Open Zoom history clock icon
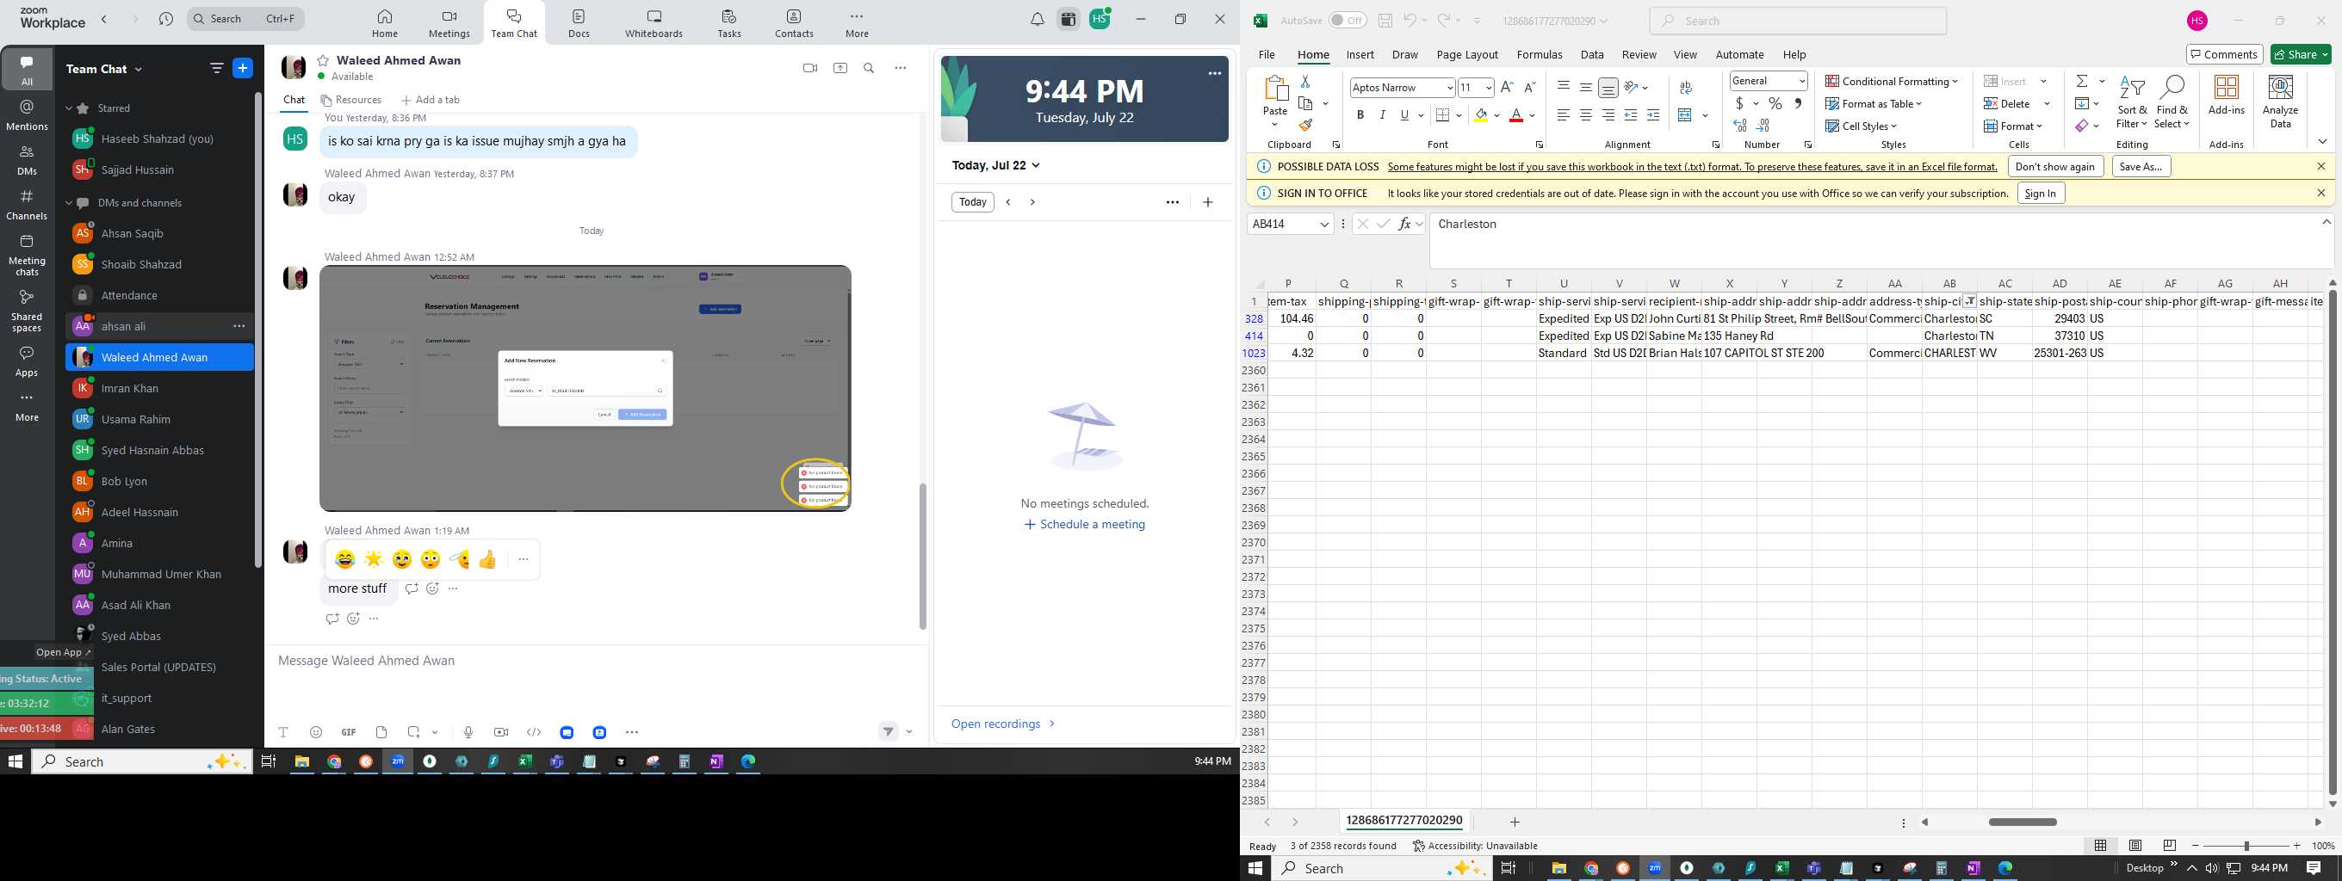Viewport: 2342px width, 881px height. (x=165, y=19)
